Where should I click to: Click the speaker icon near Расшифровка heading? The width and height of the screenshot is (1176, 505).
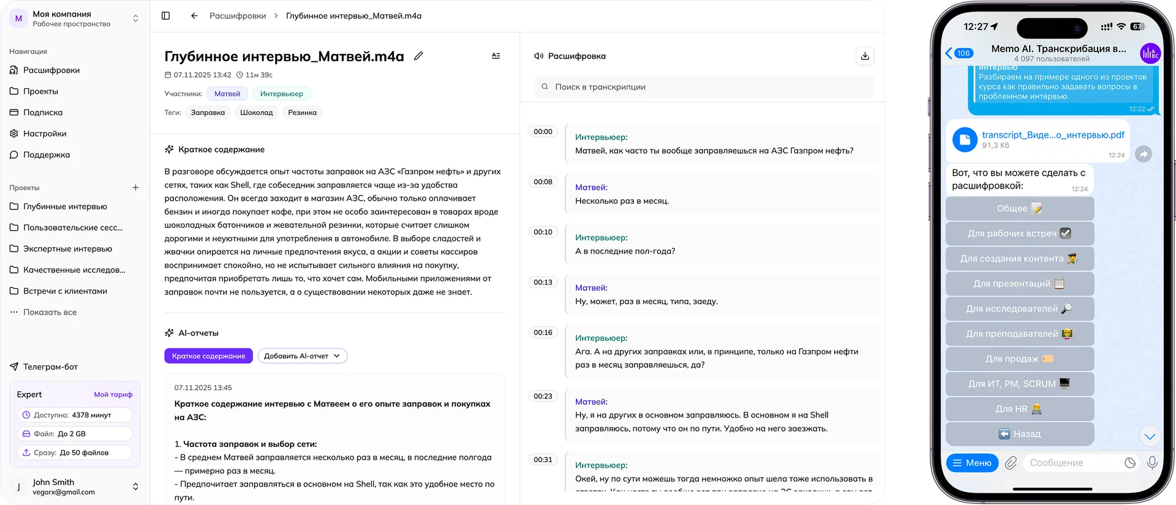click(x=538, y=56)
